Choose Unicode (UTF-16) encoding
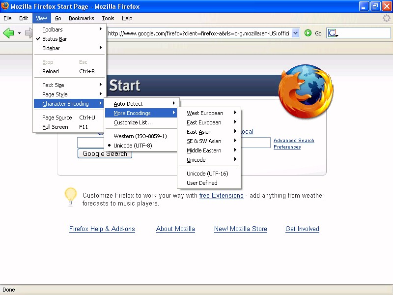 click(209, 174)
